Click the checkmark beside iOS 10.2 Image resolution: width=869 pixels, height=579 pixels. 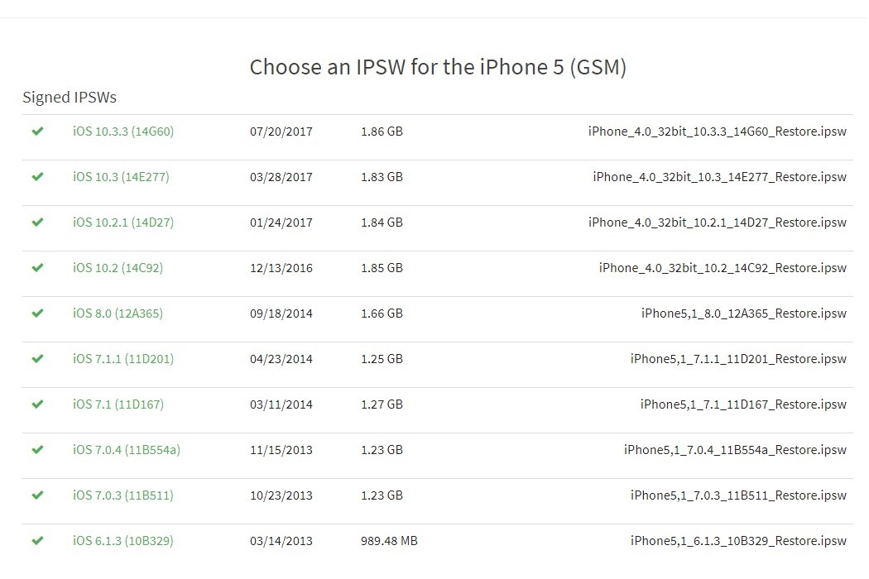point(37,267)
